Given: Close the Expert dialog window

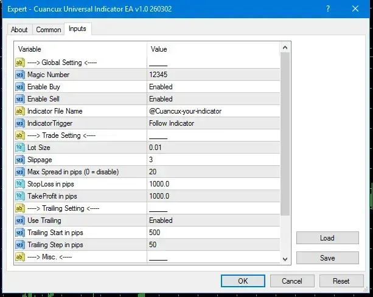Looking at the screenshot, I should pyautogui.click(x=355, y=9).
